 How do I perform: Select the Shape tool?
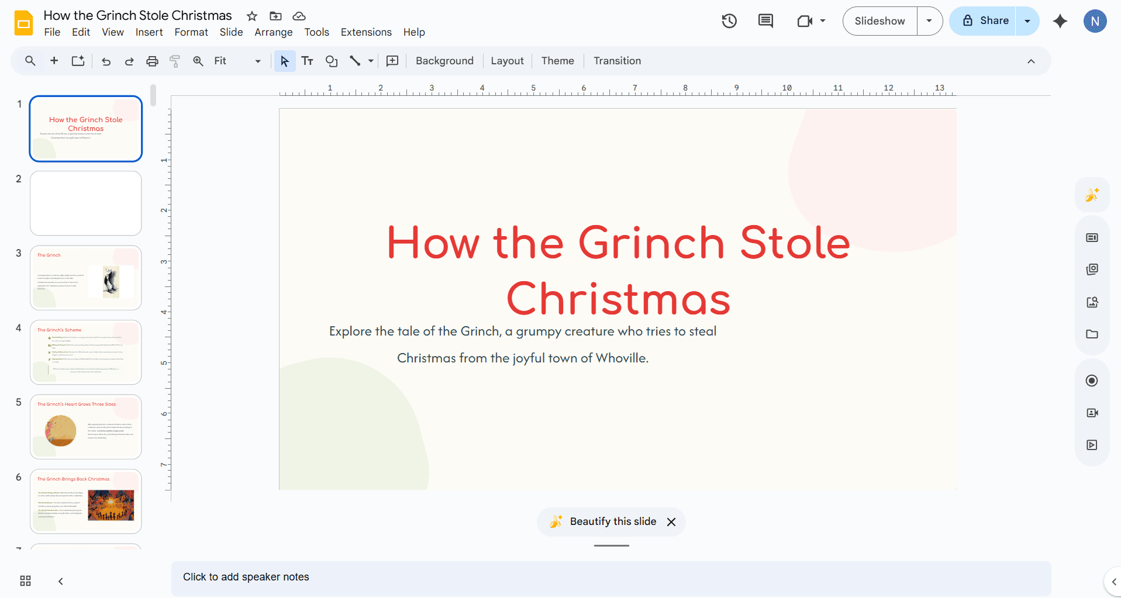(332, 61)
